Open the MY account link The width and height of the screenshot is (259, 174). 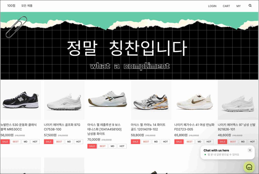(x=238, y=6)
